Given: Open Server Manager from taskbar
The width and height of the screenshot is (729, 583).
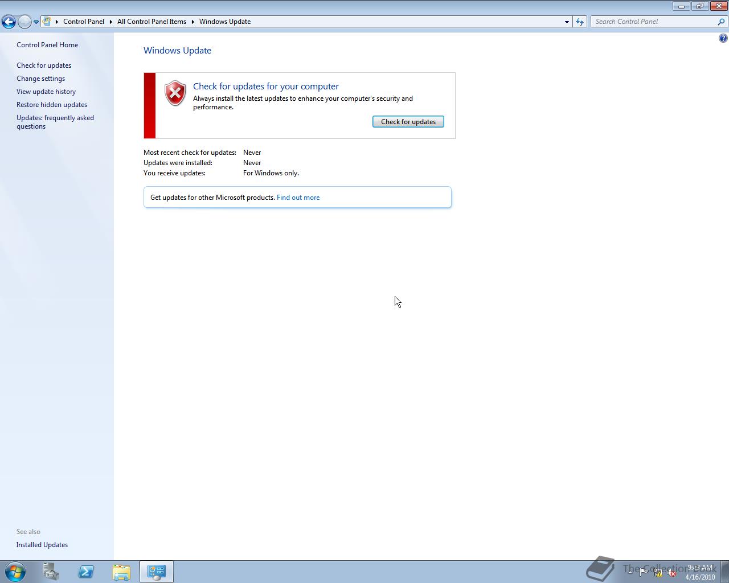Looking at the screenshot, I should point(51,572).
